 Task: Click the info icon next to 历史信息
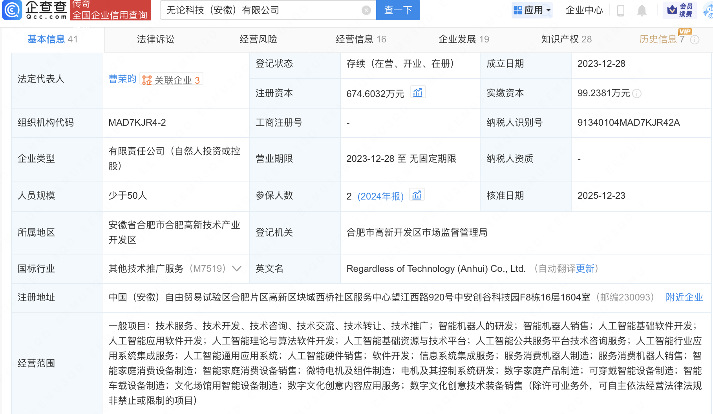pyautogui.click(x=695, y=40)
